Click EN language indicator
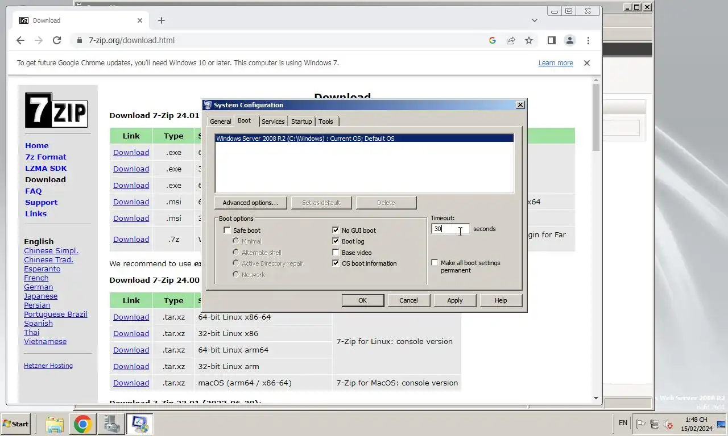 click(623, 423)
